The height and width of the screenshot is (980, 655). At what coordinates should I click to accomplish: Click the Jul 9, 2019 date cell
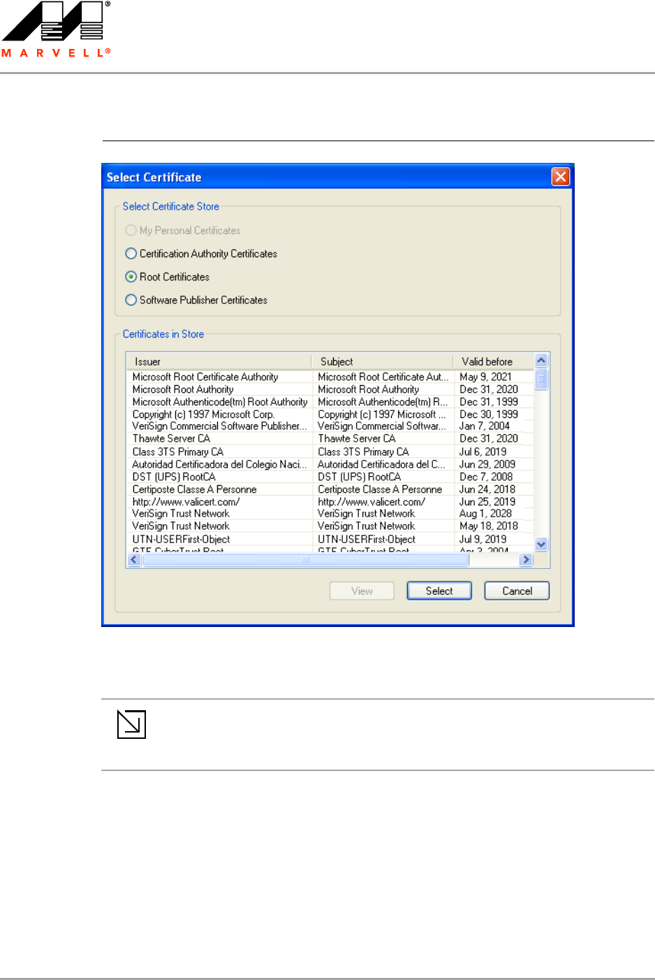coord(483,539)
